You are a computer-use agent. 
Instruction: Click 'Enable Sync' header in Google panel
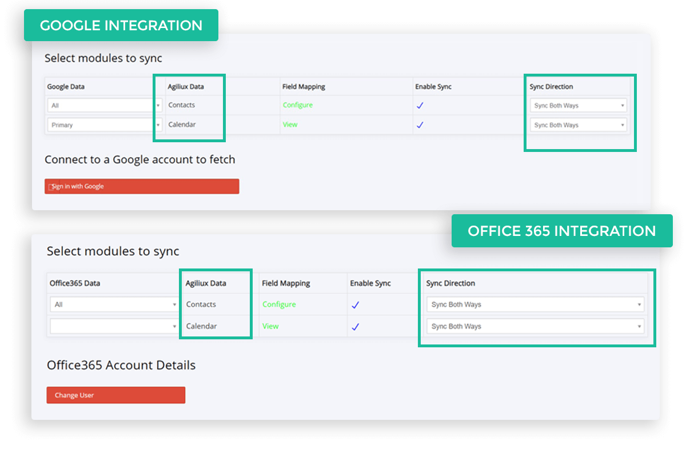point(433,87)
